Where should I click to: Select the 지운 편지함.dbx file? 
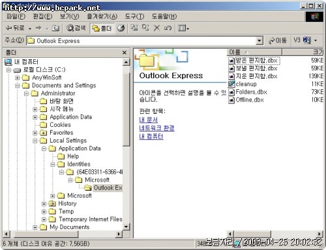pyautogui.click(x=256, y=76)
